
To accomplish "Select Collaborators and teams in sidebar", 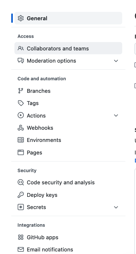I will click(x=68, y=48).
